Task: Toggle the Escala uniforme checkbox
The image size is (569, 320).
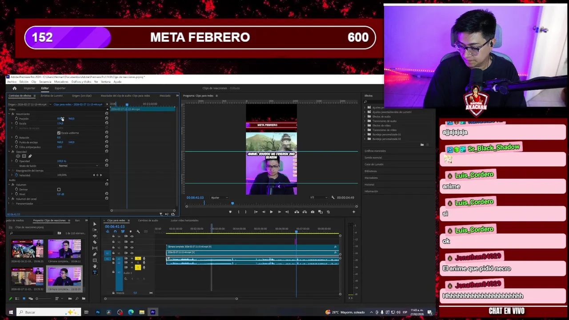Action: (59, 133)
